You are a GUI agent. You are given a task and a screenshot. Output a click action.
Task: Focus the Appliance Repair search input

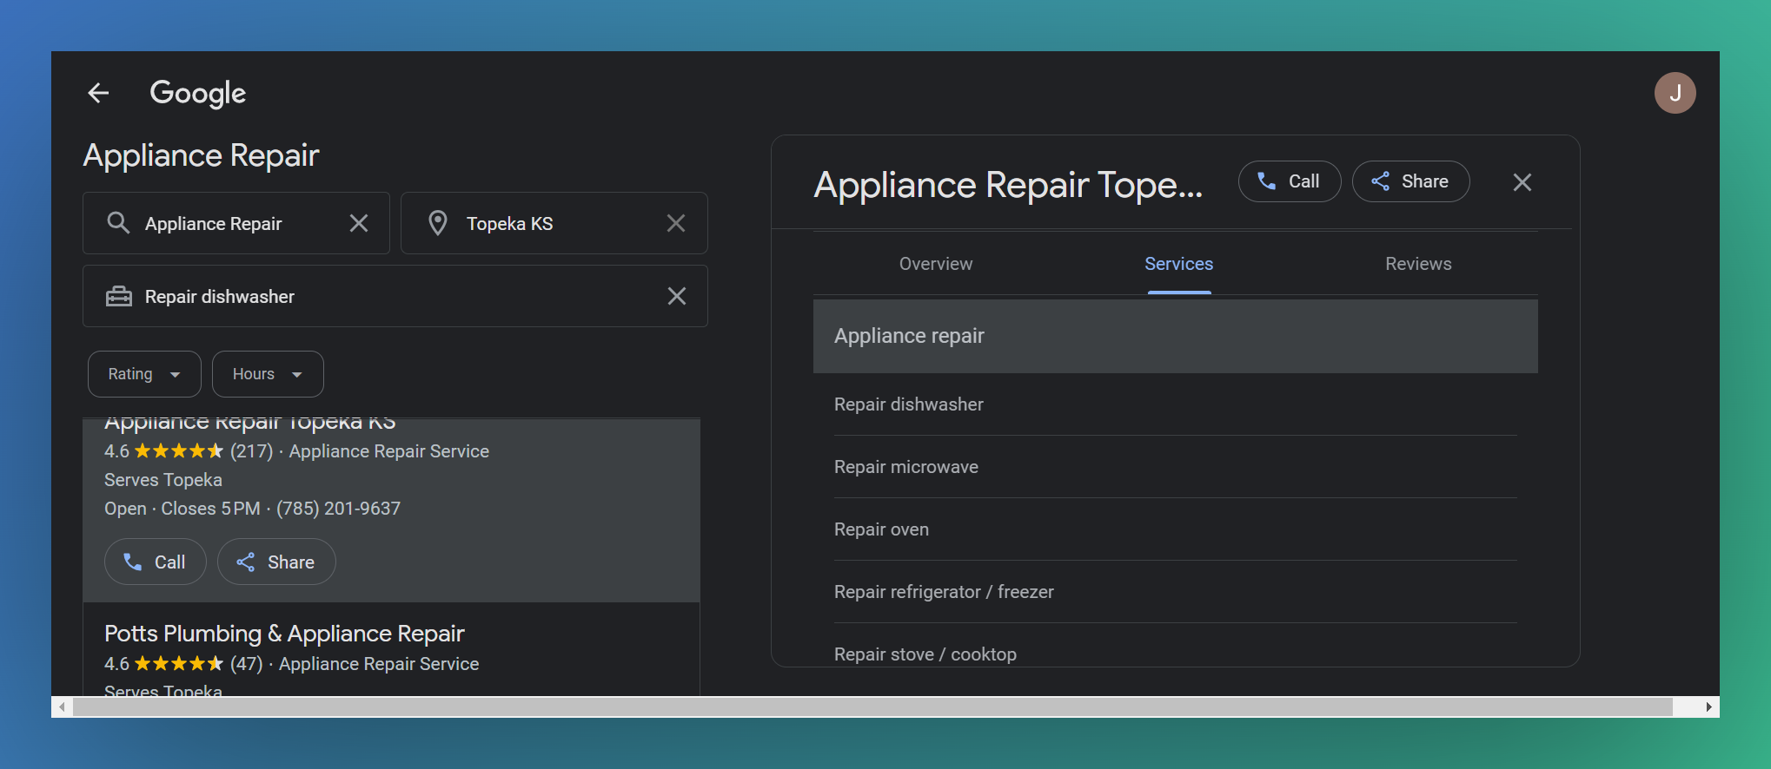tap(236, 223)
